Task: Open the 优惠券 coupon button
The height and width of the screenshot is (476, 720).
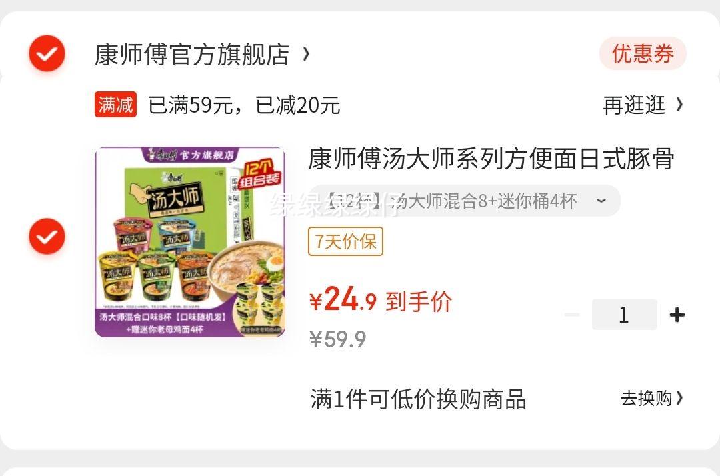Action: click(x=643, y=53)
